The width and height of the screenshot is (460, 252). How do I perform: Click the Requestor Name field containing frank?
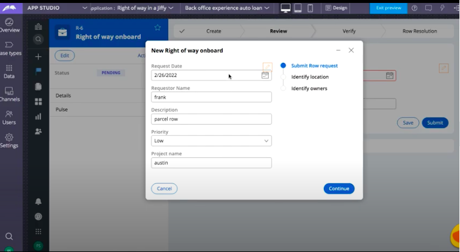coord(211,97)
